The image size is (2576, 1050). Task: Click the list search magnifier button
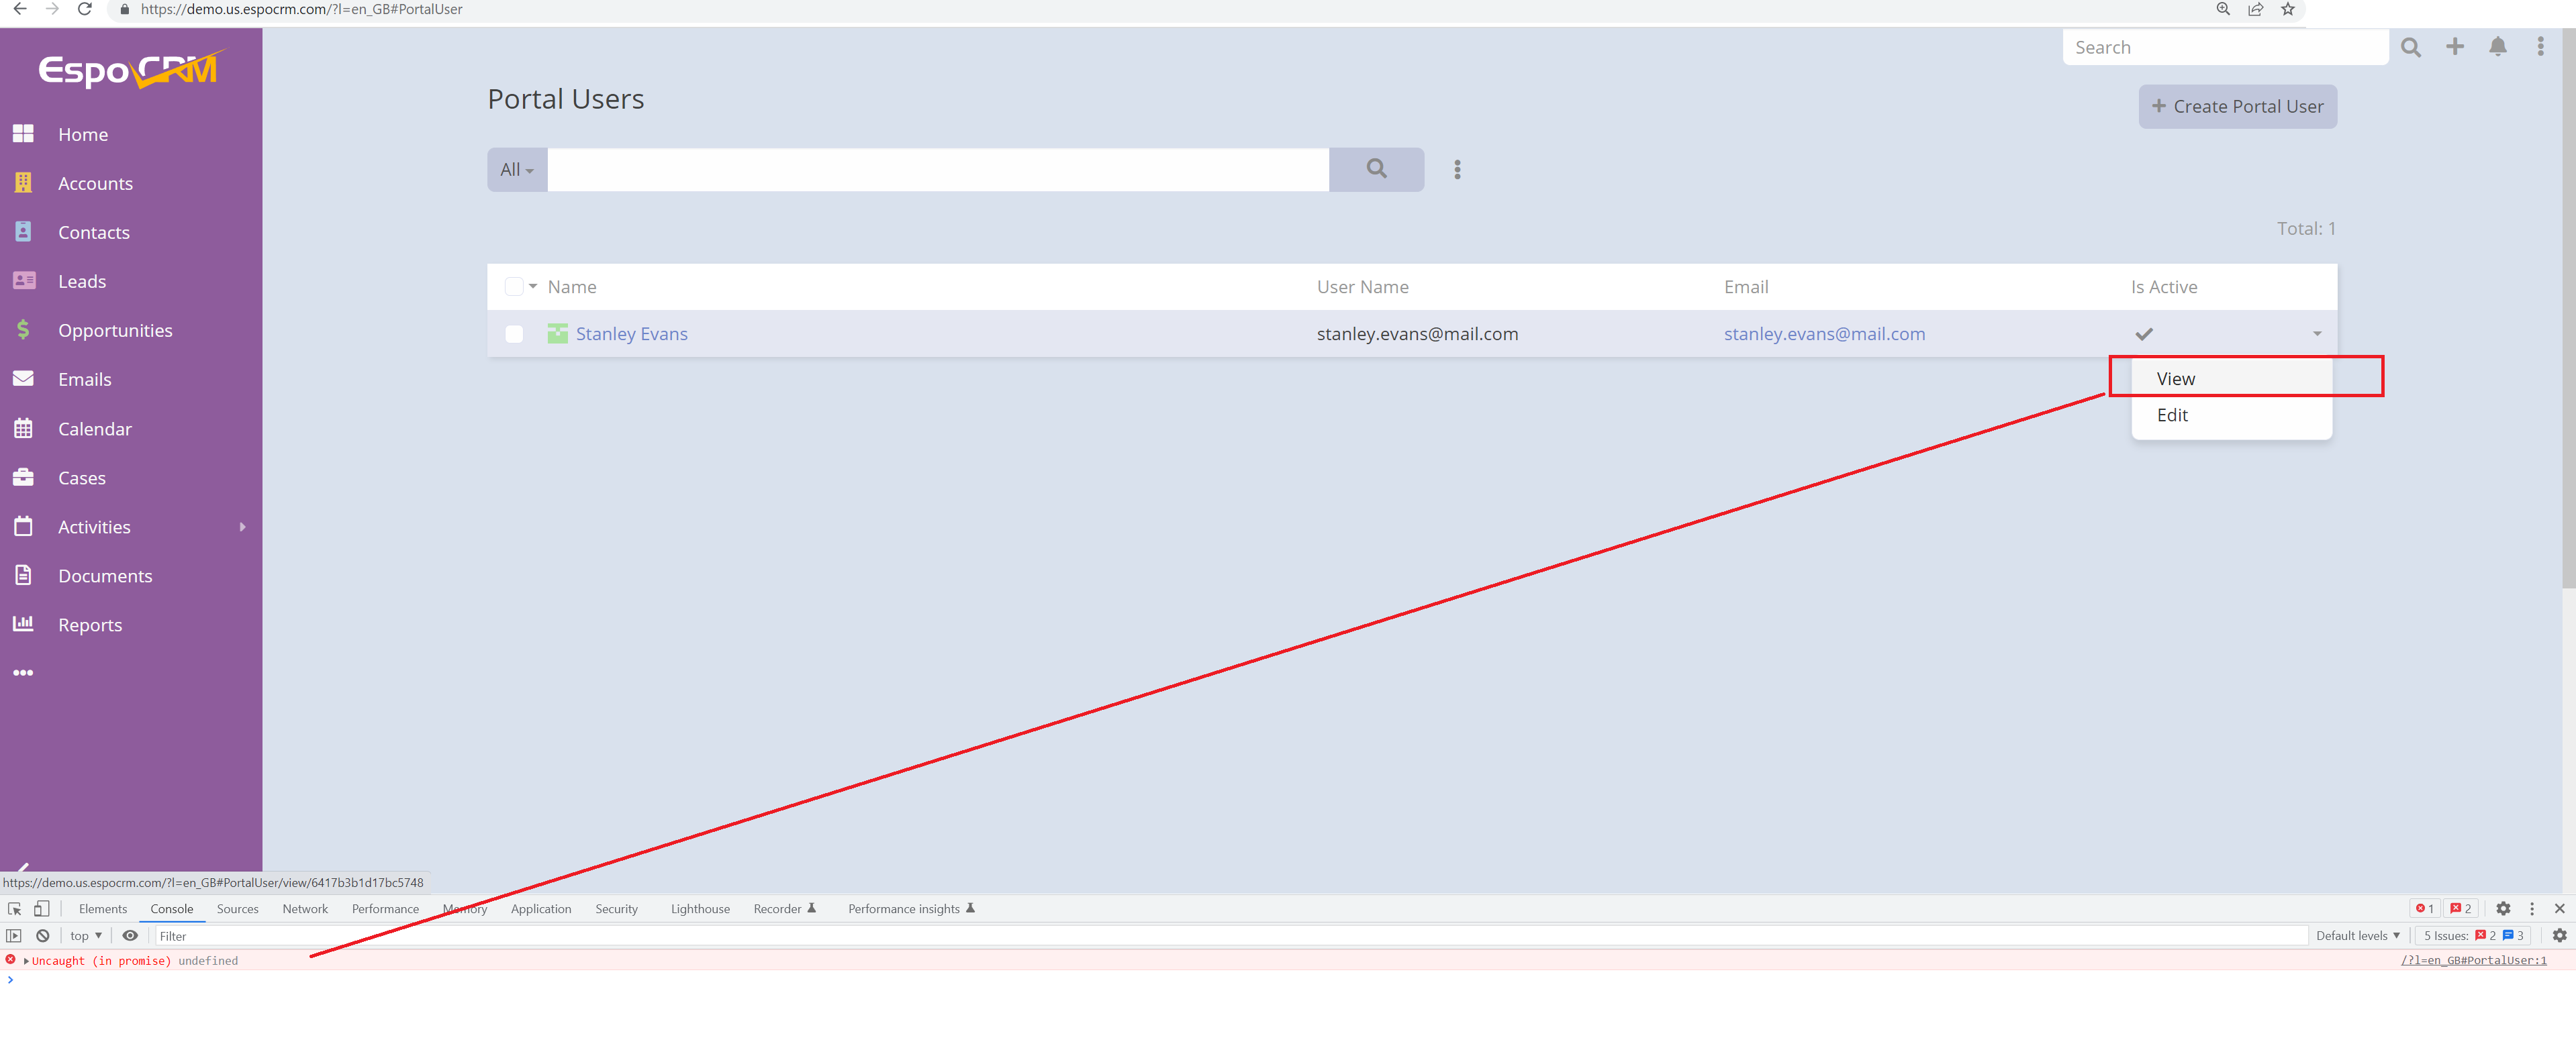click(1376, 169)
